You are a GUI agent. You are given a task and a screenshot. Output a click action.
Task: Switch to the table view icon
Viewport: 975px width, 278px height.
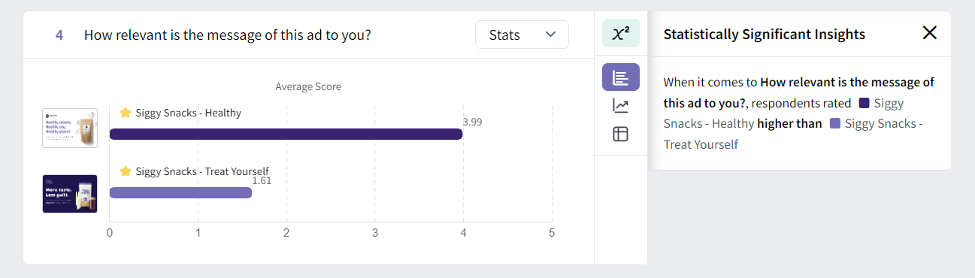point(620,134)
